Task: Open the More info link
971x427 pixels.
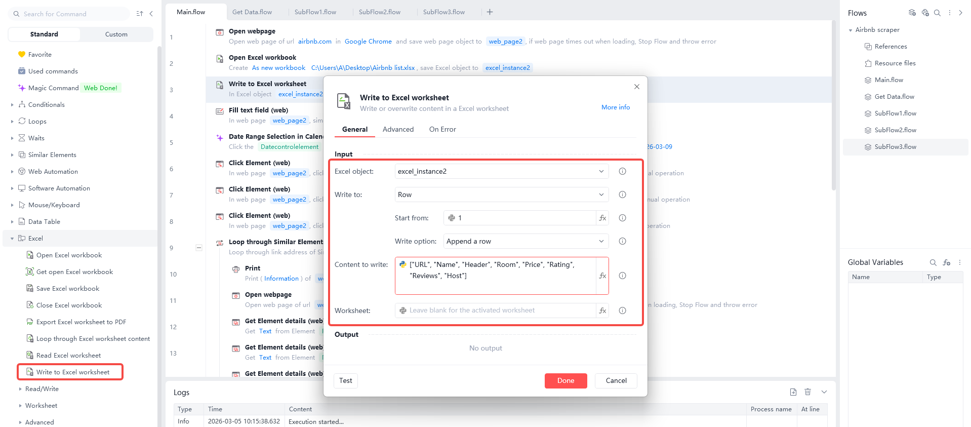Action: [616, 107]
